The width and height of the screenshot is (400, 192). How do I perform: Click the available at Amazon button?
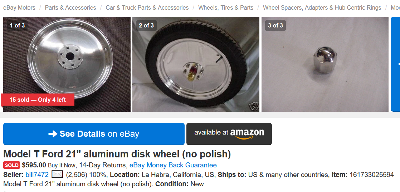tap(229, 134)
